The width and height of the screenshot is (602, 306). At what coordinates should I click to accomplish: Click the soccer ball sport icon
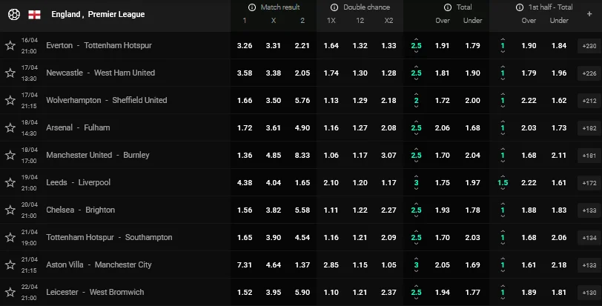click(x=12, y=14)
